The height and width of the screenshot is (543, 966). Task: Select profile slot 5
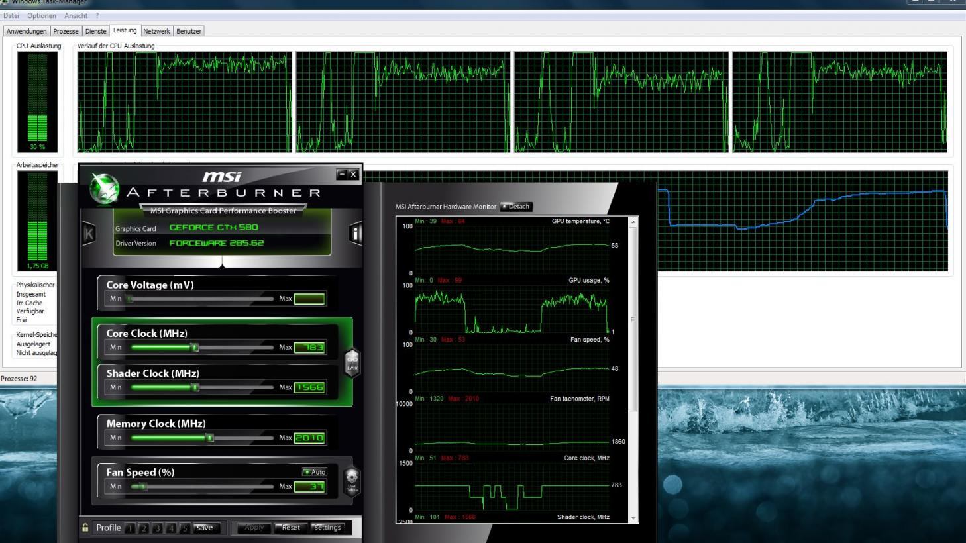(x=185, y=528)
